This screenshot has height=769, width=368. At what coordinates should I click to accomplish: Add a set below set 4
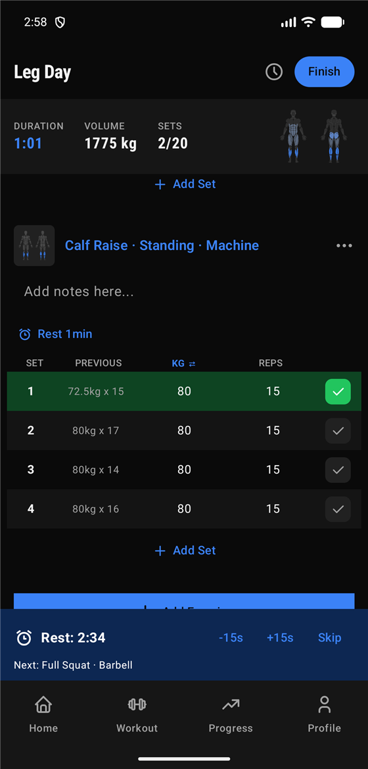tap(185, 550)
